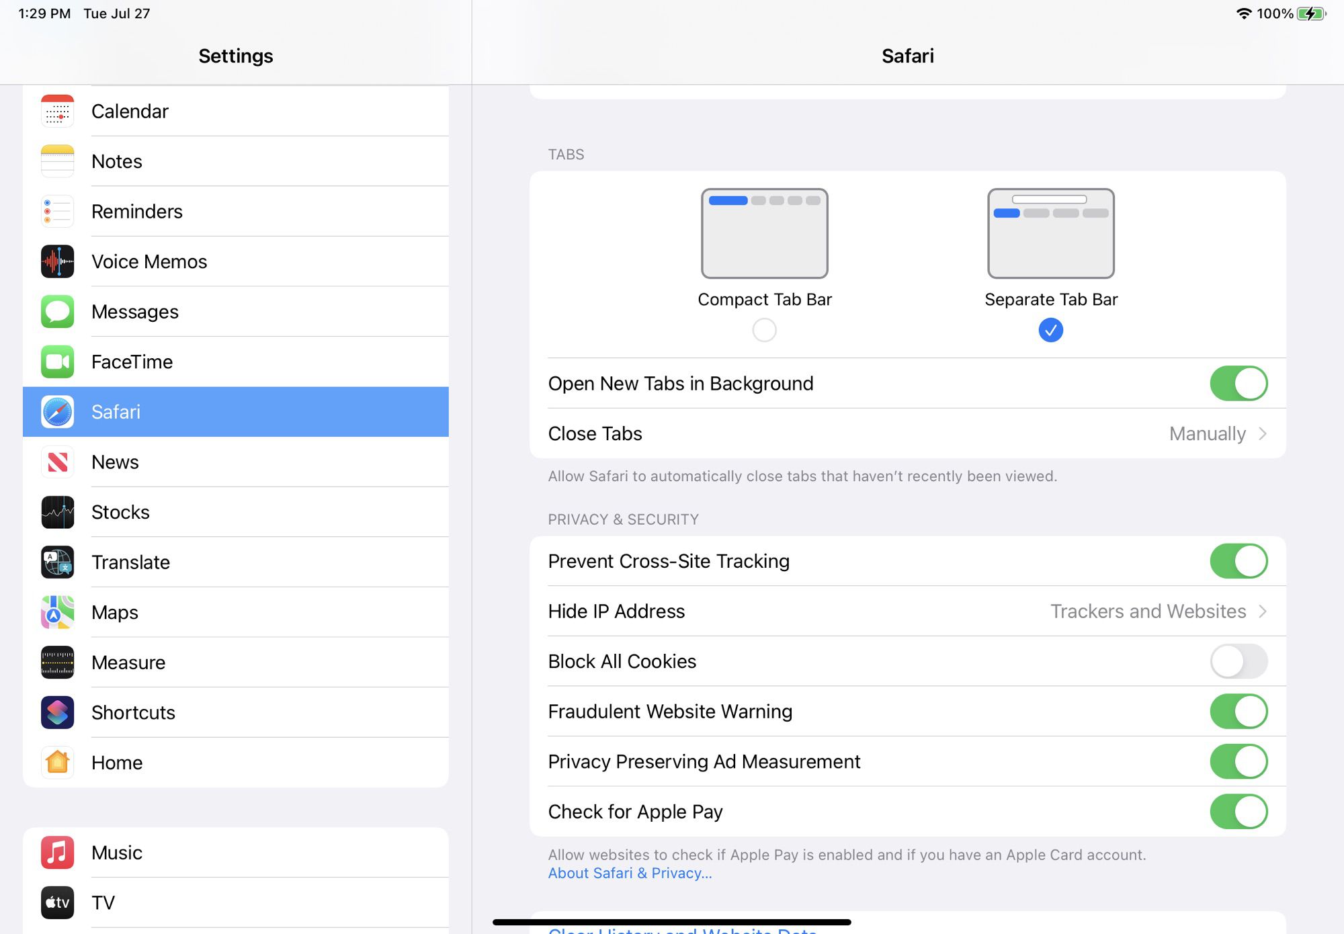The width and height of the screenshot is (1344, 934).
Task: Tap the Stocks row label
Action: click(120, 512)
